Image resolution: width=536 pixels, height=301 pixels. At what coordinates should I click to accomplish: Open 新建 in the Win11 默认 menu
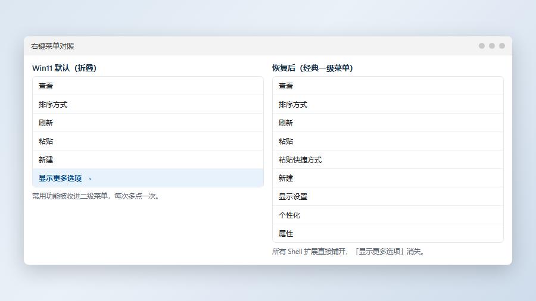coord(148,159)
